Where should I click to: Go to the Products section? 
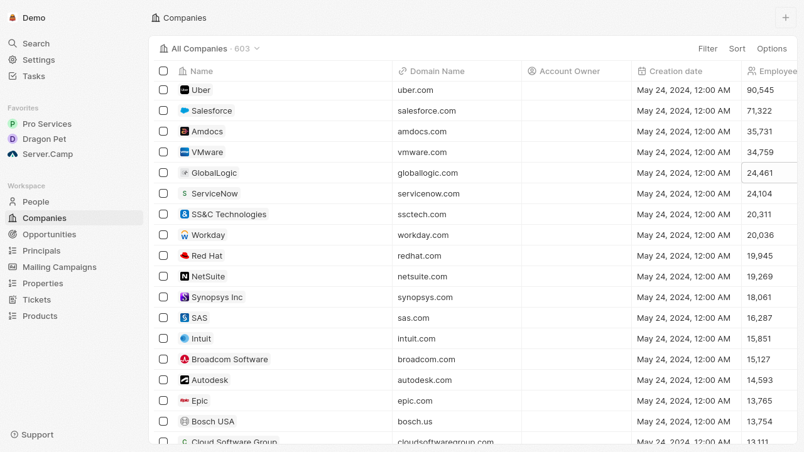(x=74, y=316)
